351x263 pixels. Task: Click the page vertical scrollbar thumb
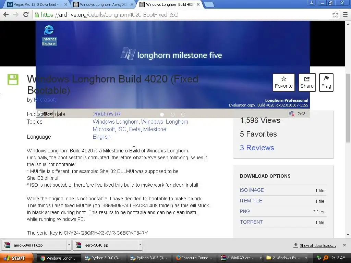348,108
